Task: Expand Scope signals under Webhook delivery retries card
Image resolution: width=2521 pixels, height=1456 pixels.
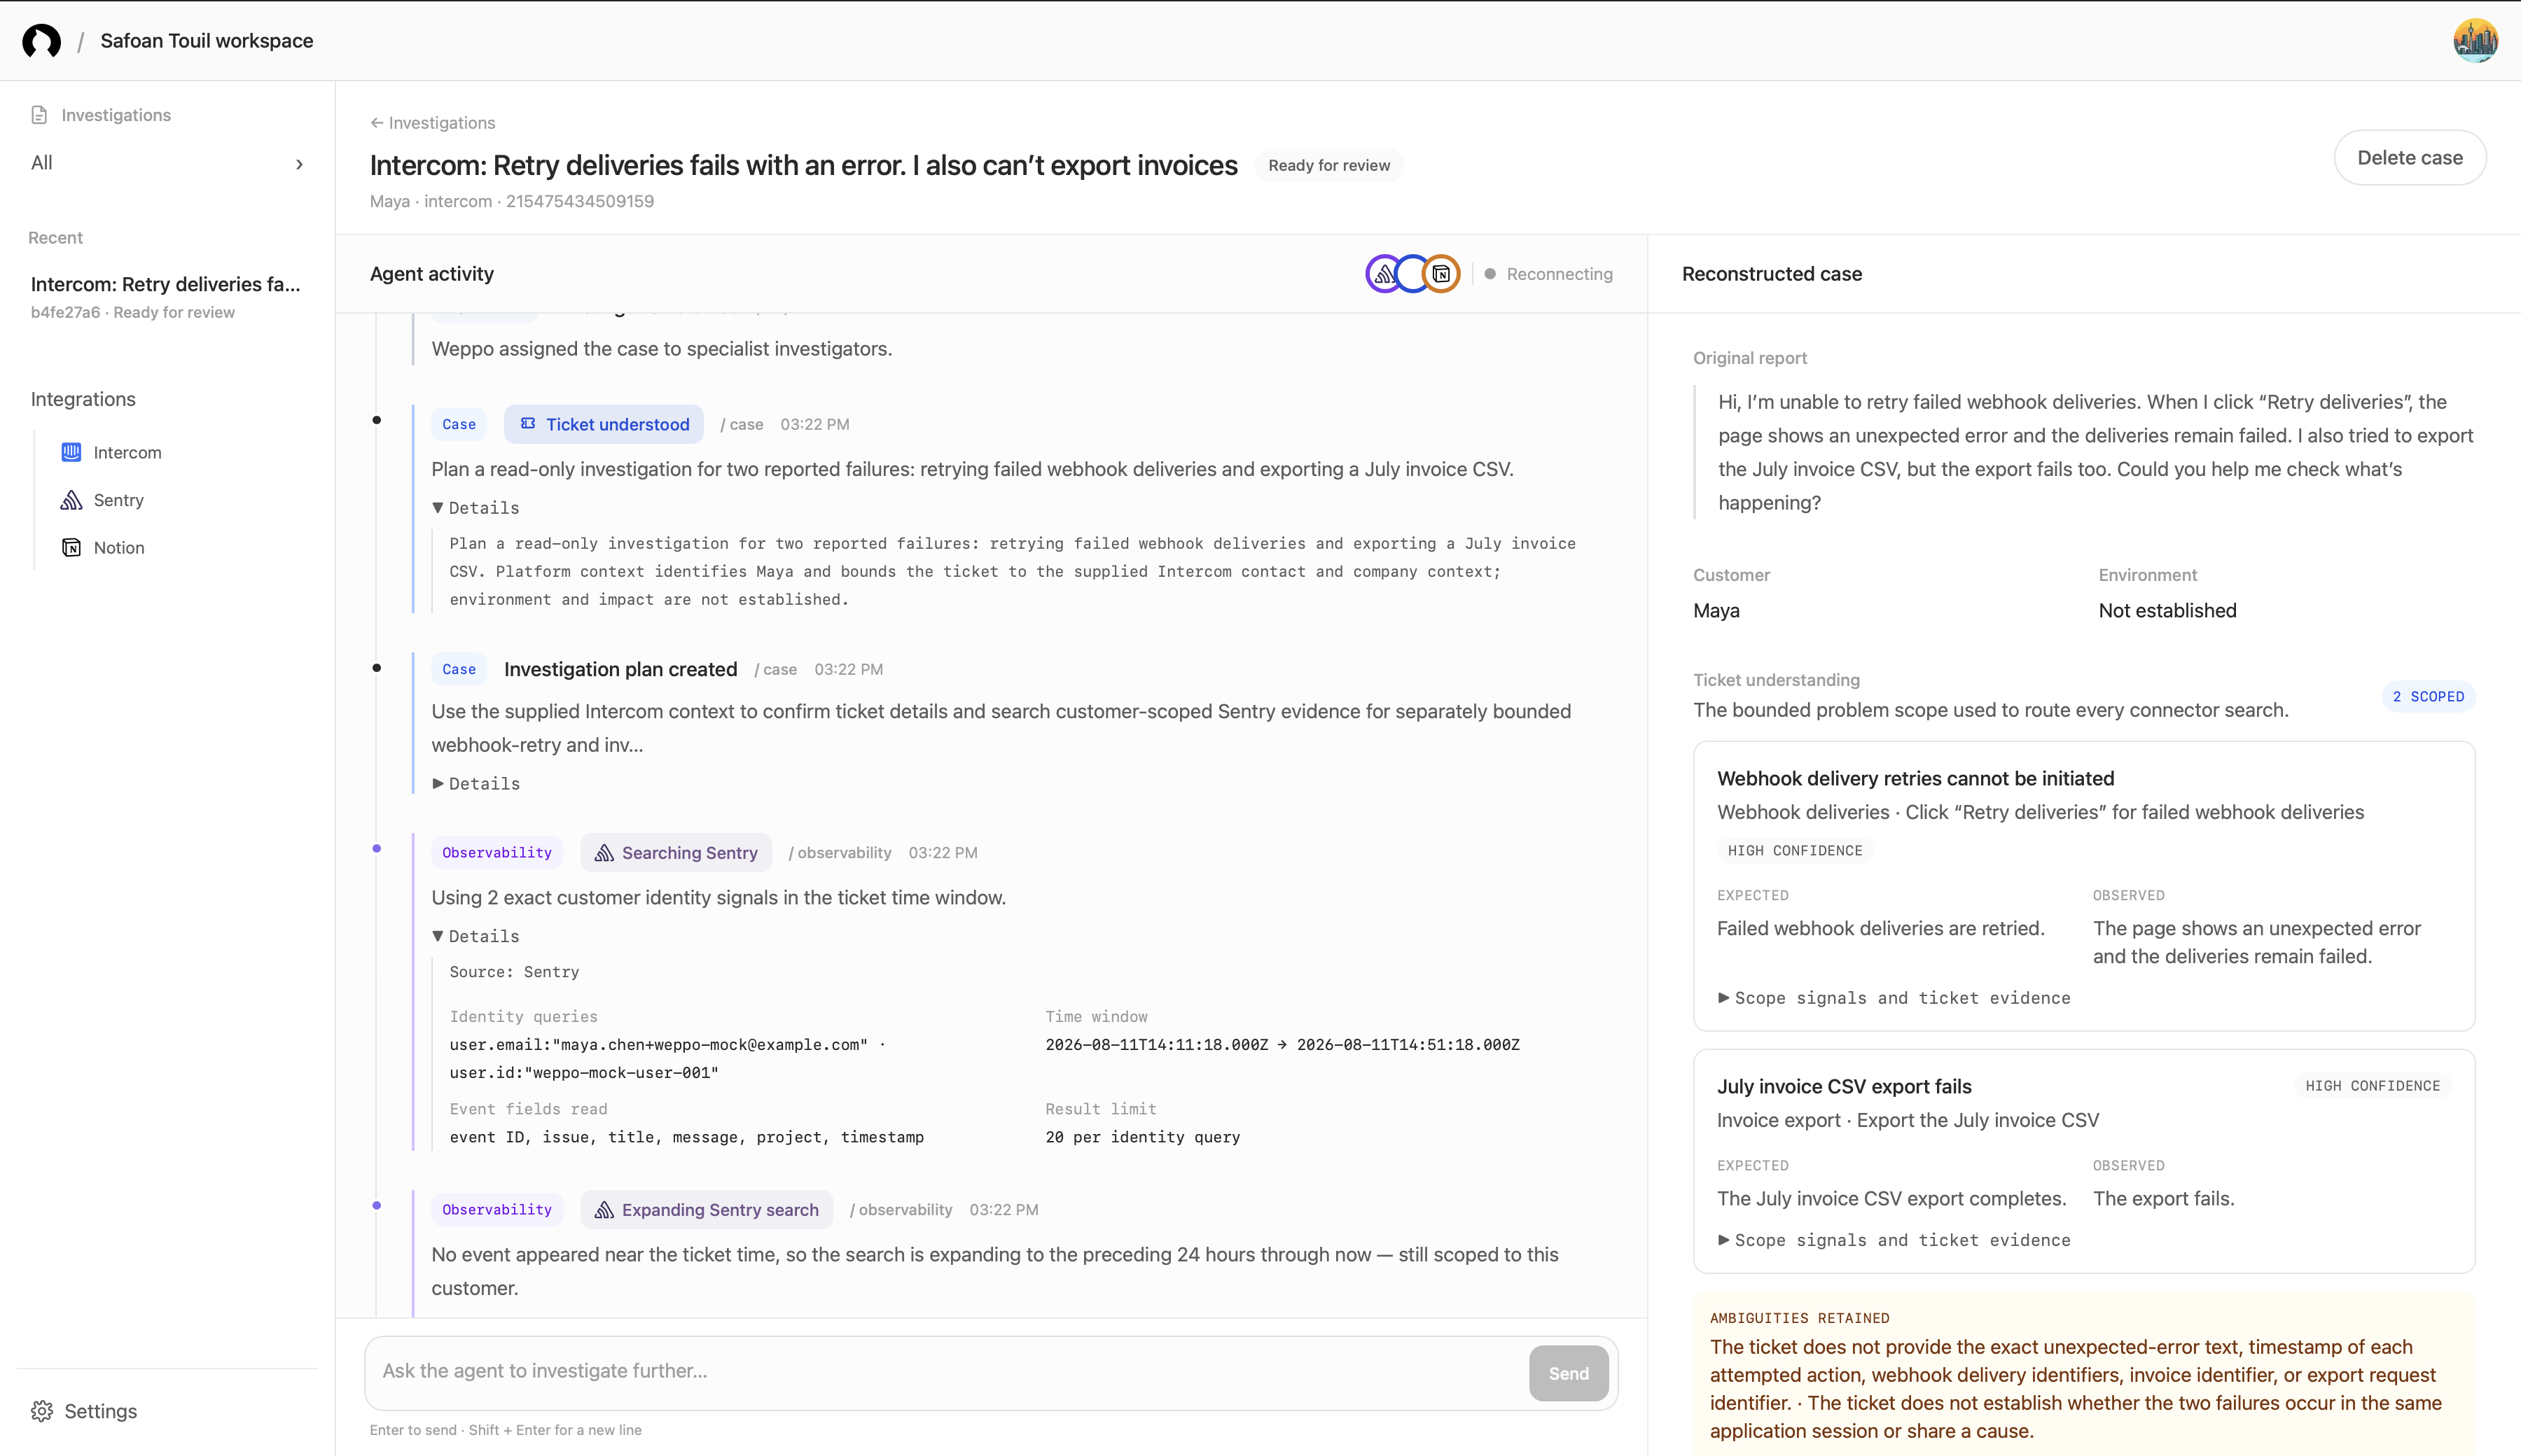Action: pyautogui.click(x=1894, y=998)
